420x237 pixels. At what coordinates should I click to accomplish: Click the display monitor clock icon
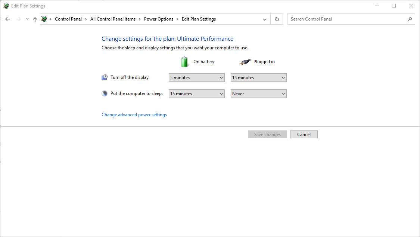click(x=105, y=77)
